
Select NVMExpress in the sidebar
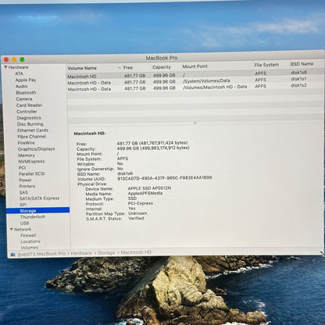click(x=31, y=162)
